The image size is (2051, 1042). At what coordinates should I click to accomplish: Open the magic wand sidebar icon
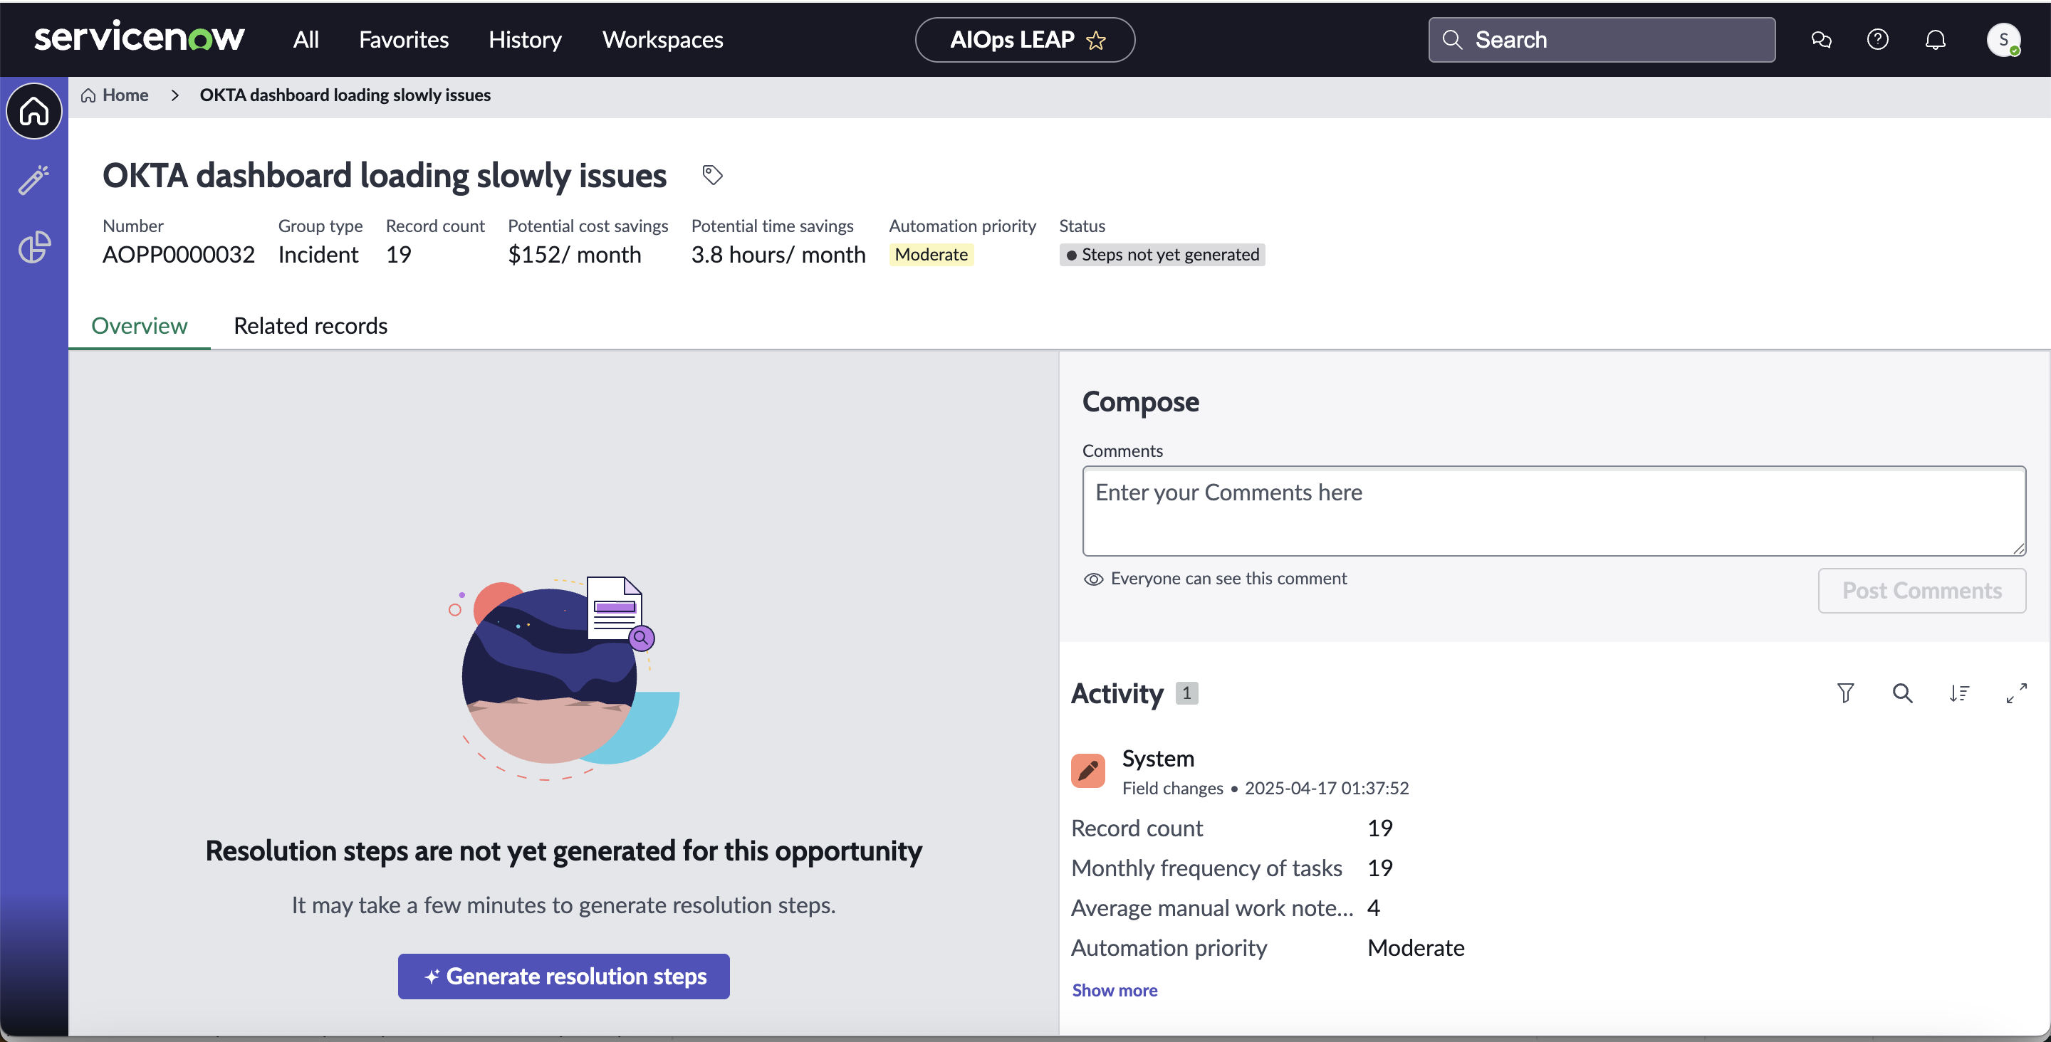click(x=33, y=180)
